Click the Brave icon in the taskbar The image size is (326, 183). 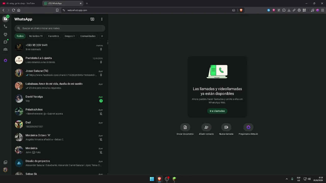click(159, 179)
